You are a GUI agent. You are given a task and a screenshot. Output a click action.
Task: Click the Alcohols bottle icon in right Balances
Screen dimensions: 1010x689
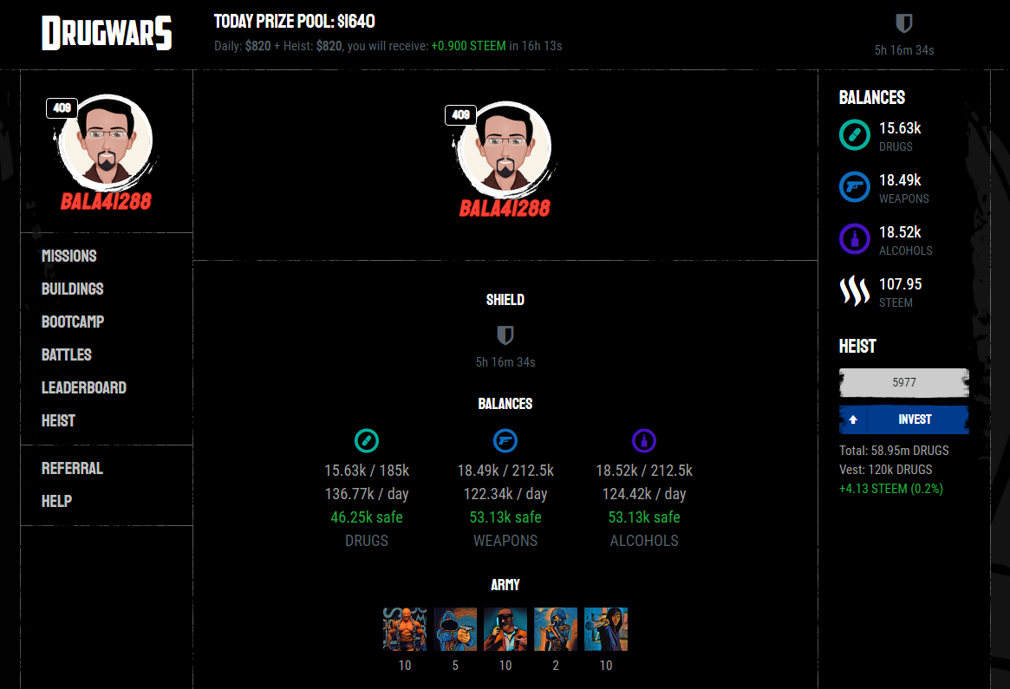pyautogui.click(x=854, y=239)
